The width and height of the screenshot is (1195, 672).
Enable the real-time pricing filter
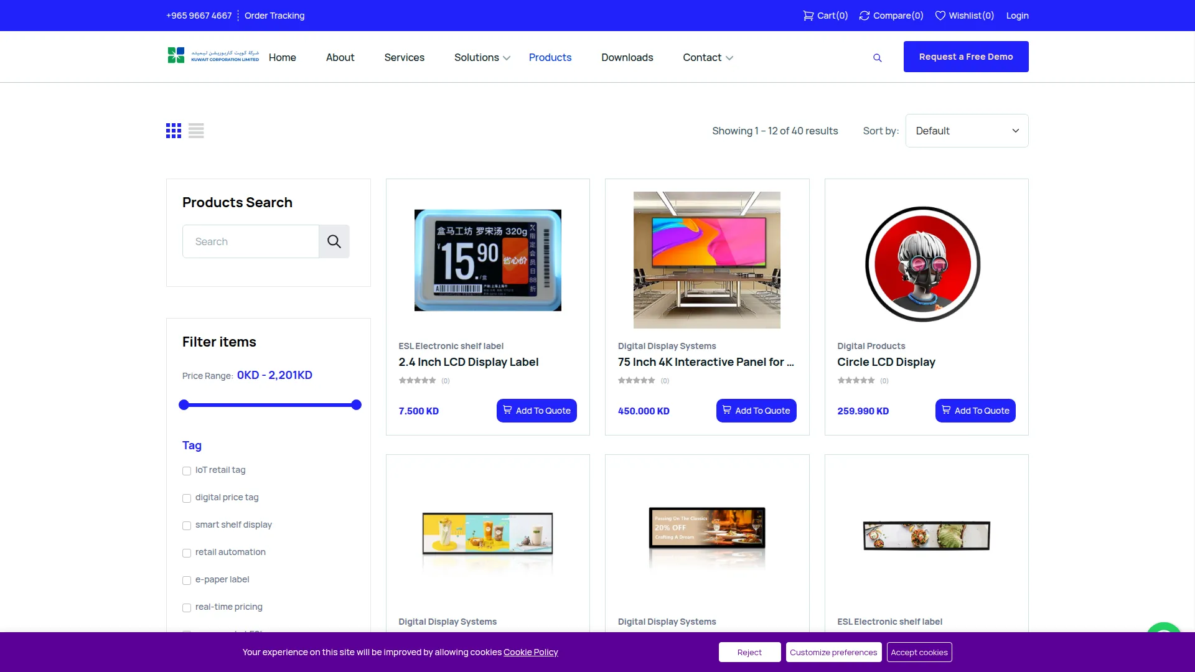click(x=187, y=608)
